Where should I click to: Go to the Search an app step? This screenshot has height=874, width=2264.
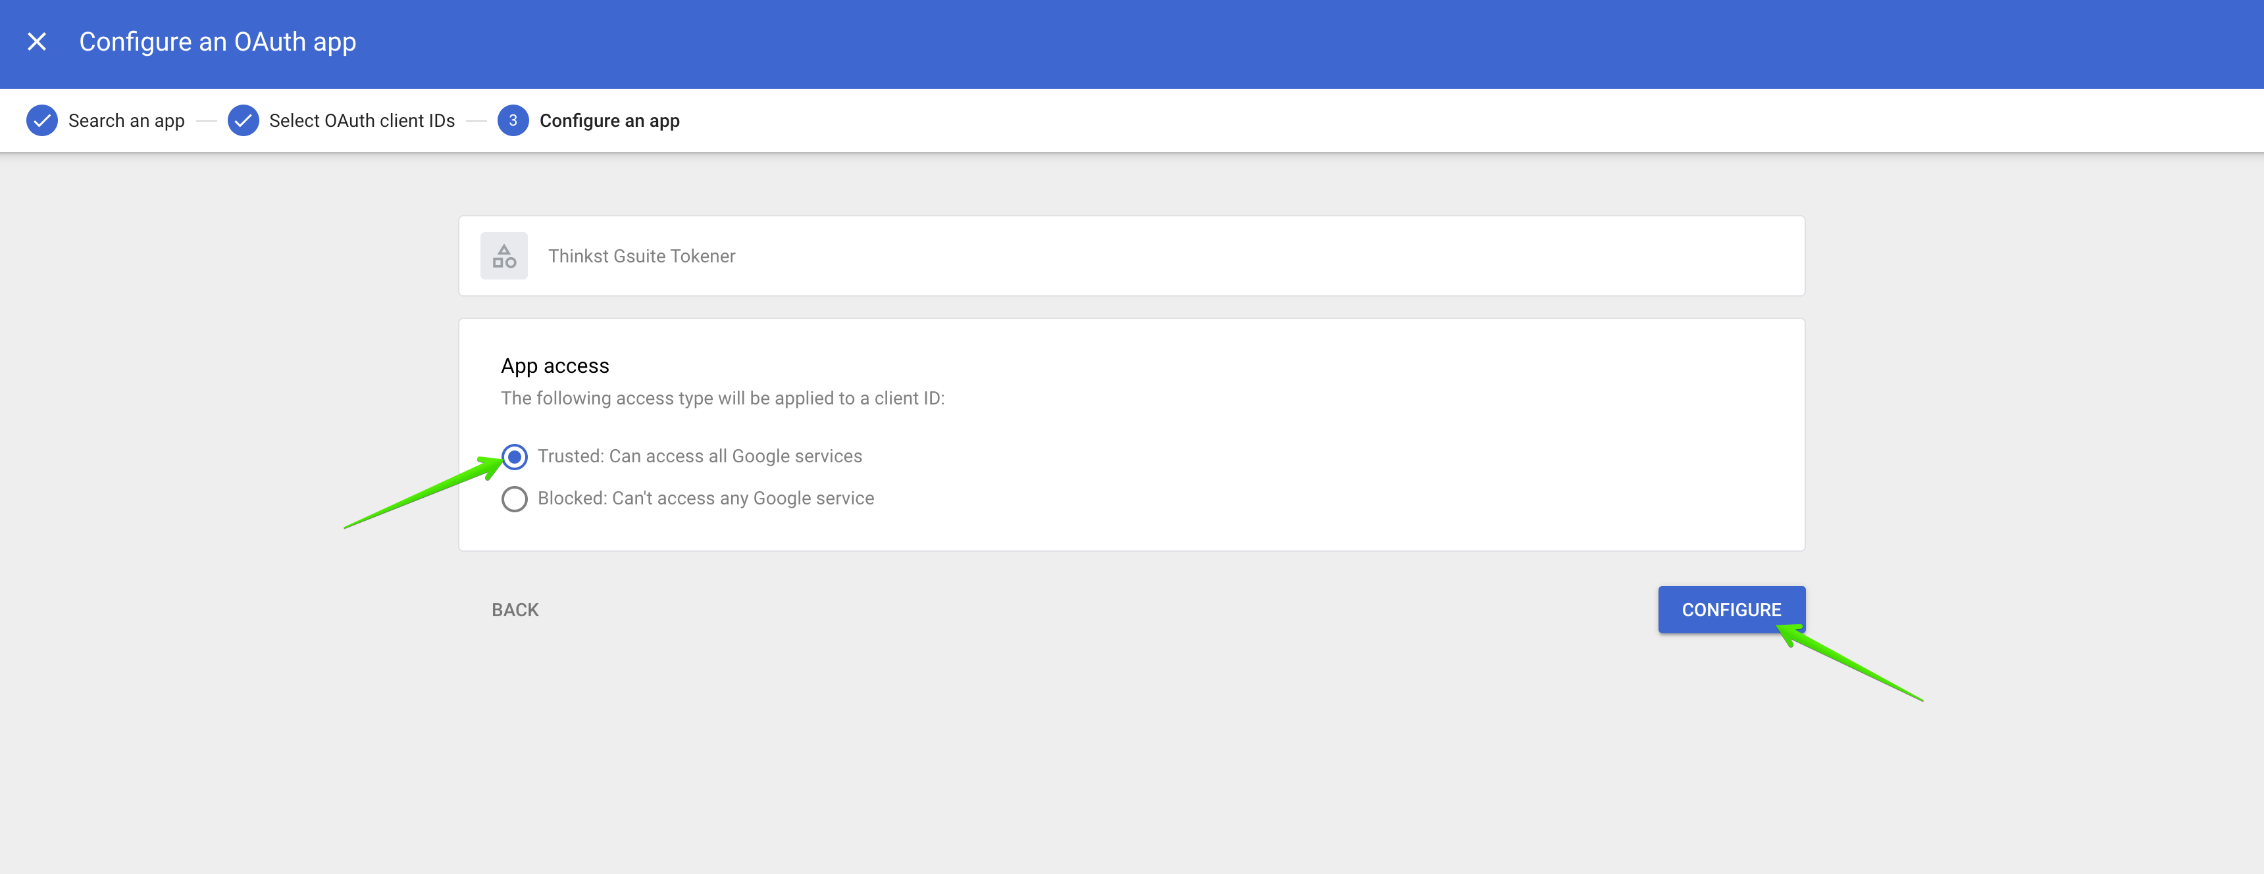tap(126, 120)
